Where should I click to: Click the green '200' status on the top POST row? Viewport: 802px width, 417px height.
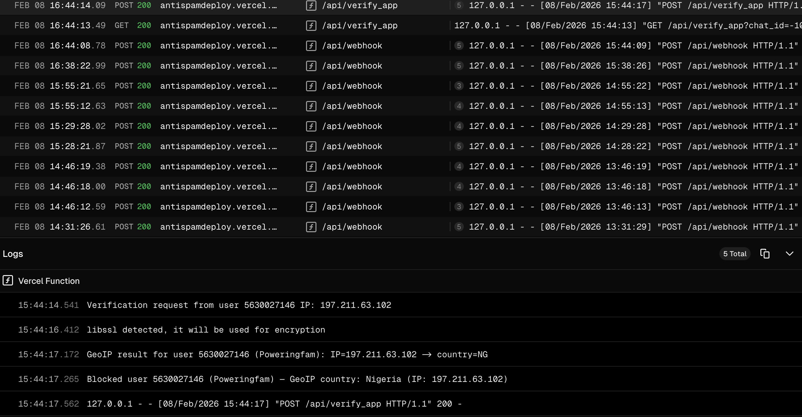point(144,5)
